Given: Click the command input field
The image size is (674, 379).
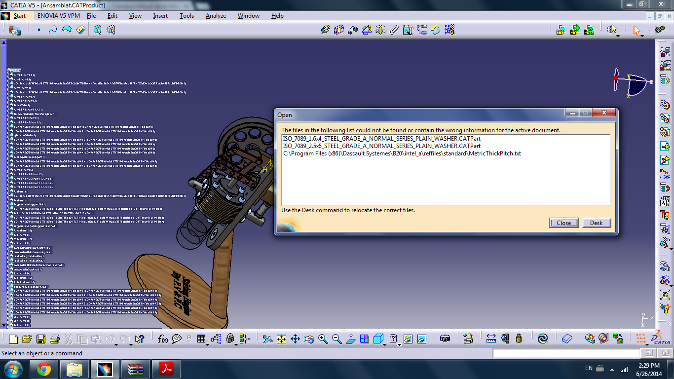Looking at the screenshot, I should click(x=566, y=353).
